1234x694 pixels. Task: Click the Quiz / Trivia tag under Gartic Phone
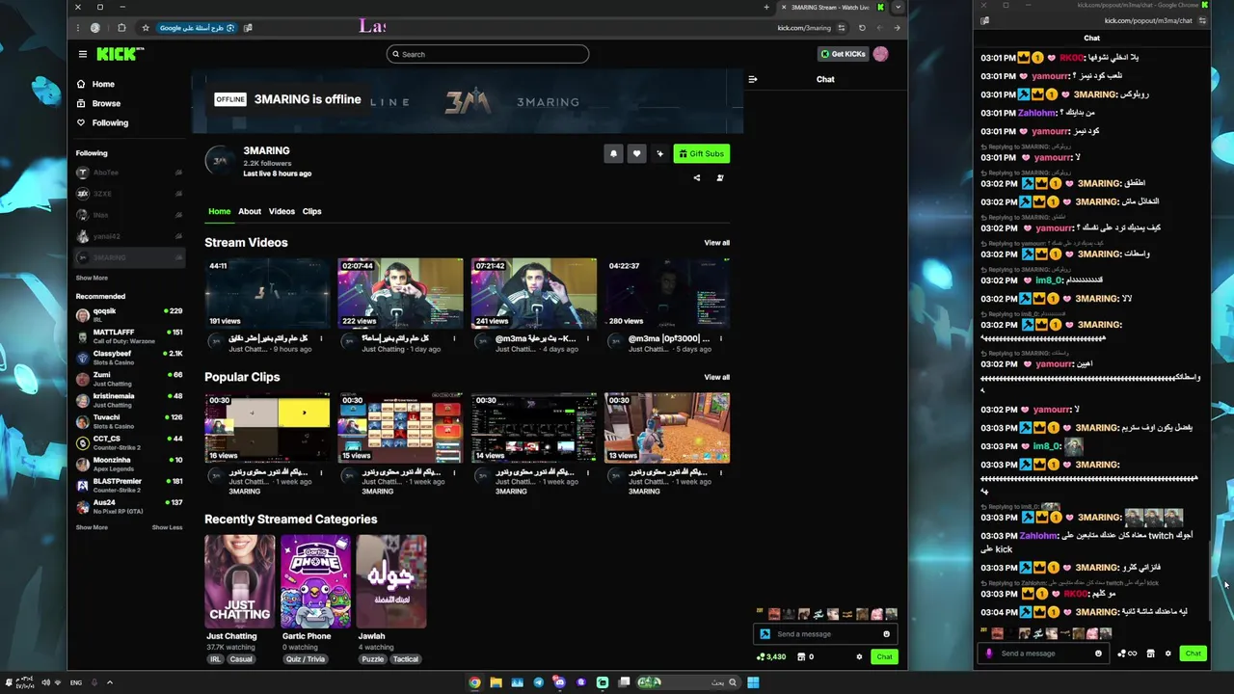[x=306, y=659]
